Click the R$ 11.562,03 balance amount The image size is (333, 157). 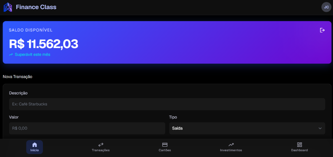point(44,44)
